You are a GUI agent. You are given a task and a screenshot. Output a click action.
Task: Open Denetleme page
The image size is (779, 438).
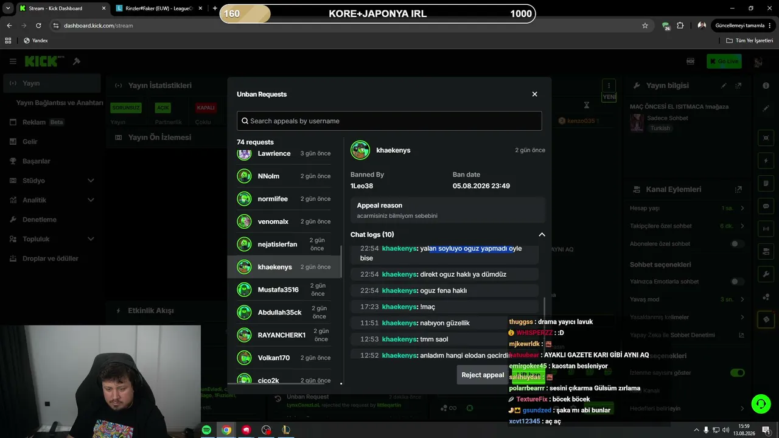[52, 220]
